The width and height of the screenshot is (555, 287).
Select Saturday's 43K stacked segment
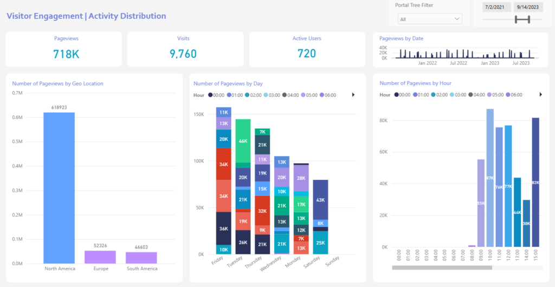point(320,199)
